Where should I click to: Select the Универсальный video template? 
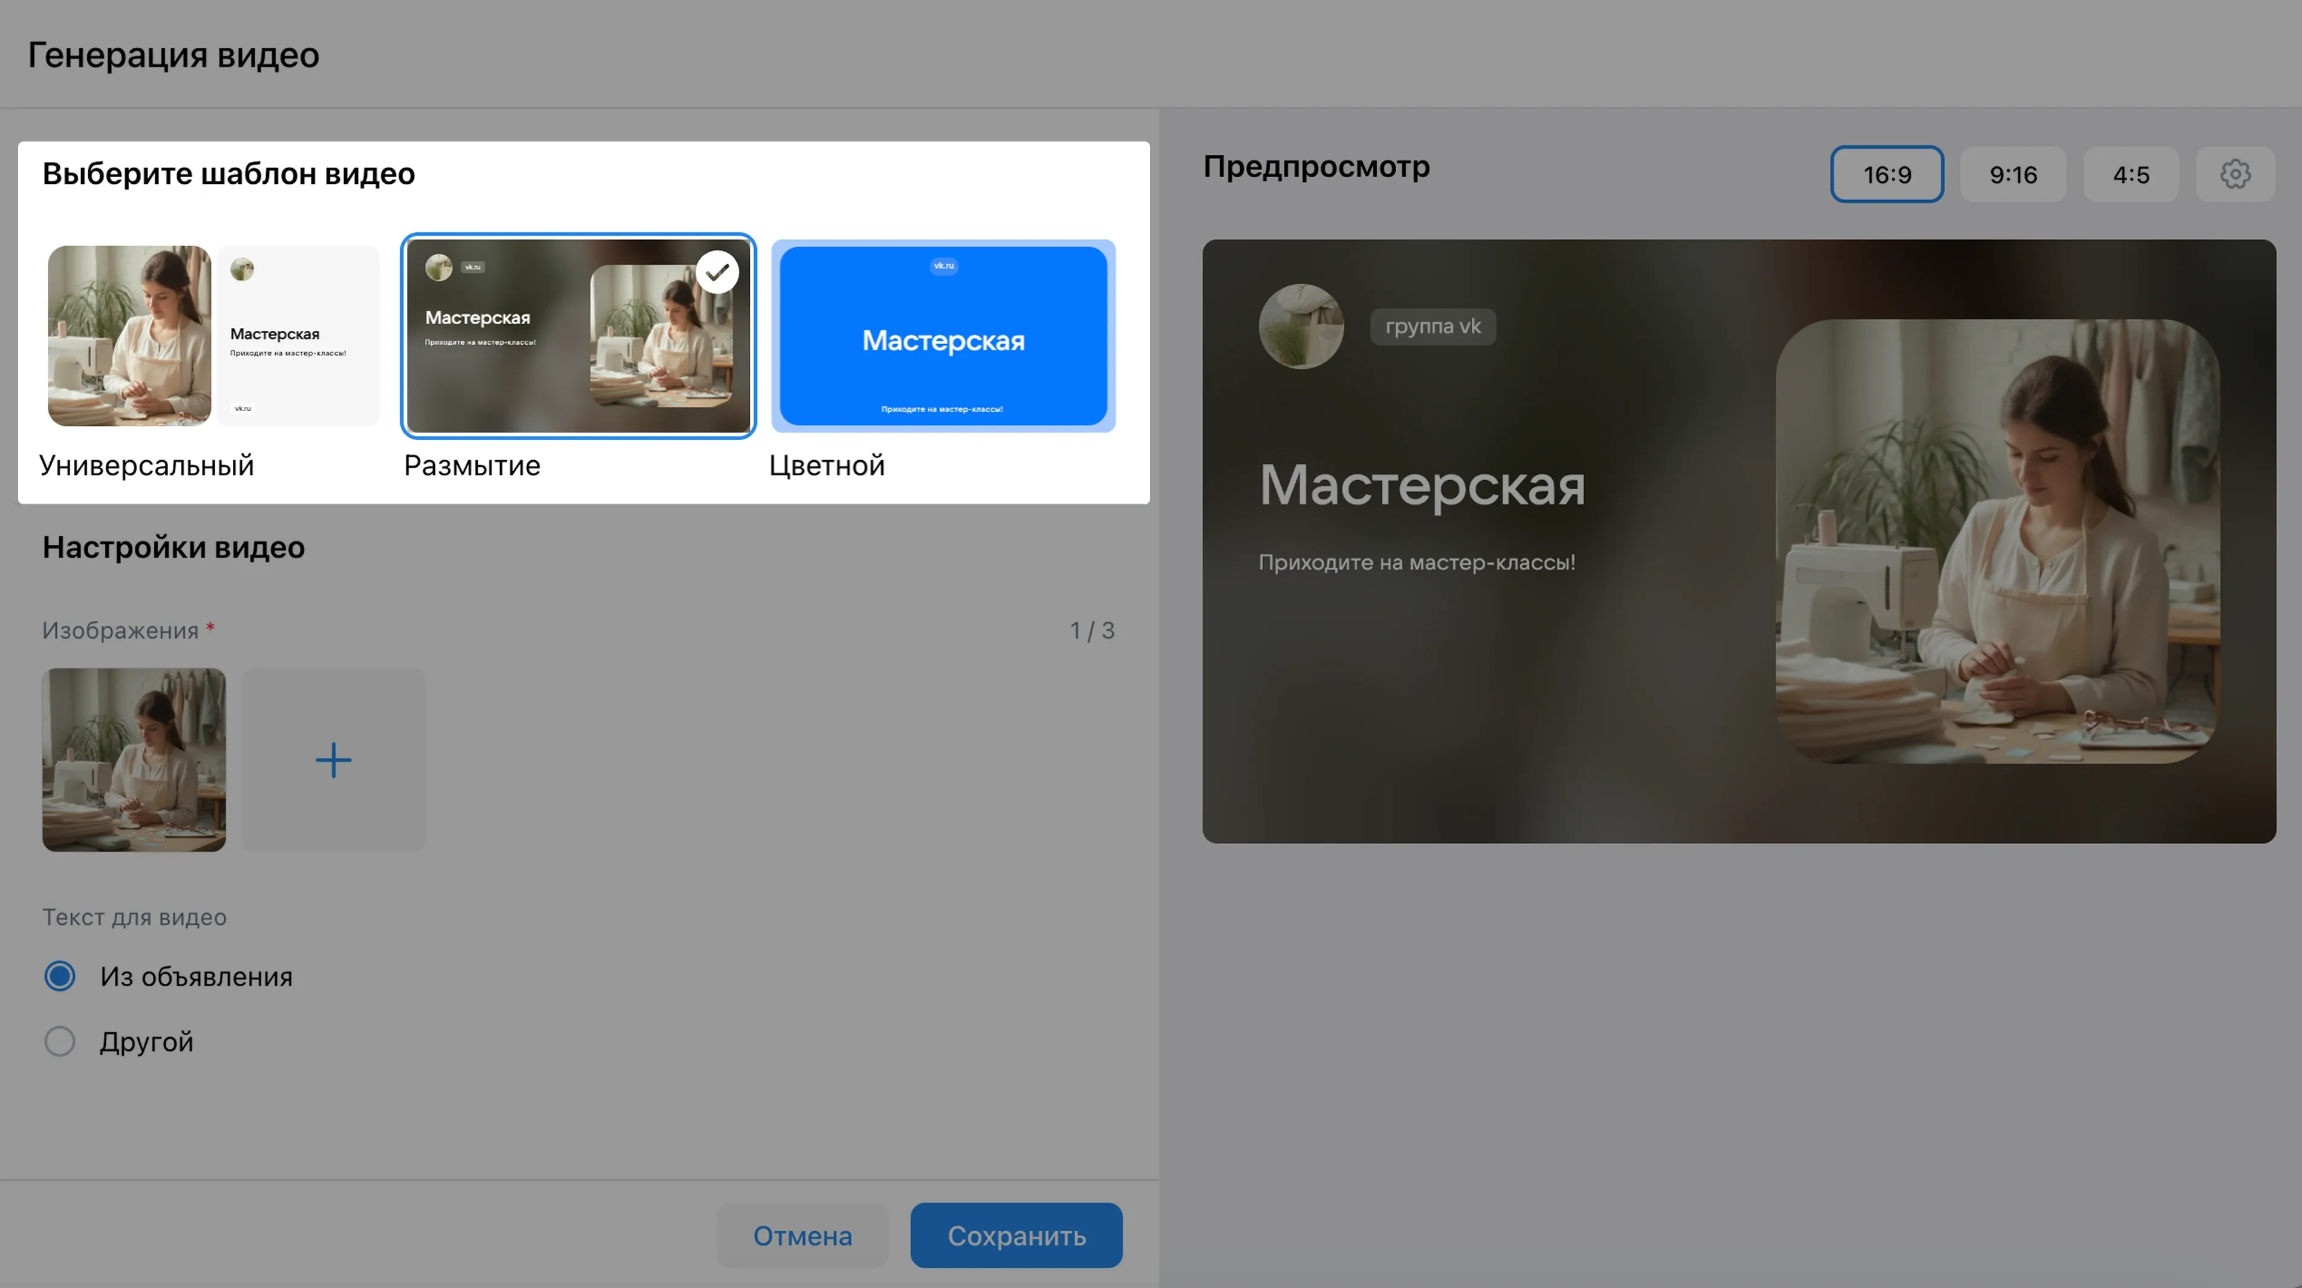(213, 335)
